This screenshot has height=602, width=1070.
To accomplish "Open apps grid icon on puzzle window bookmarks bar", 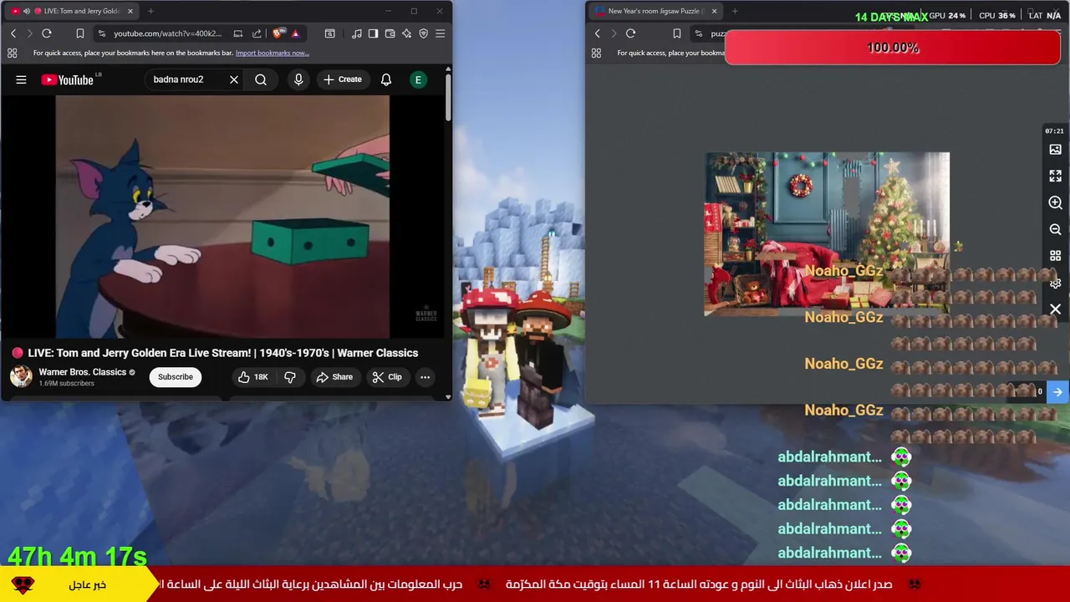I will pyautogui.click(x=596, y=53).
